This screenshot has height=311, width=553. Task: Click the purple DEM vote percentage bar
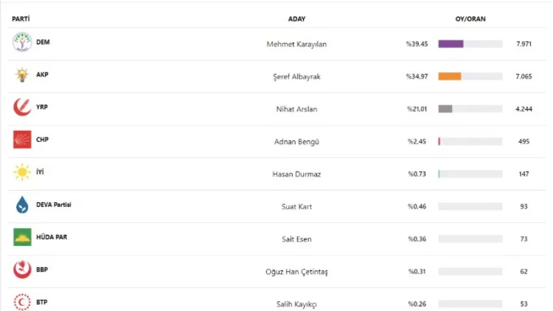[x=451, y=44]
